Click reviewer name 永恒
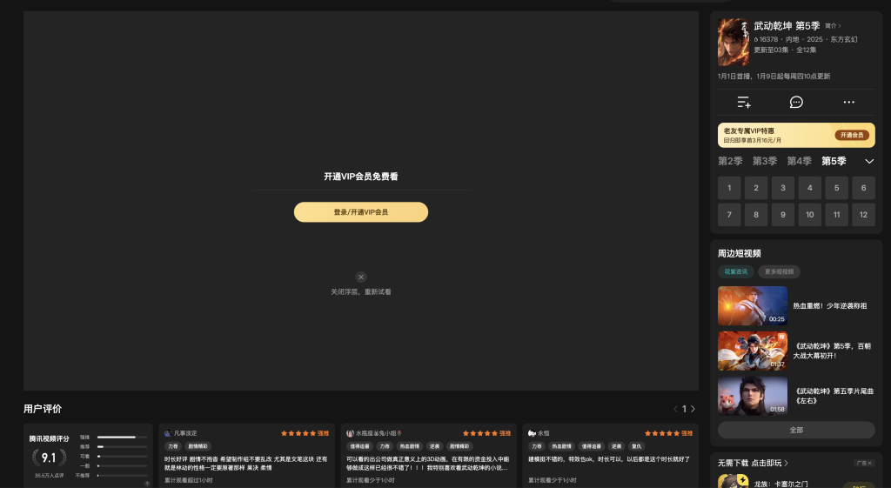Image resolution: width=891 pixels, height=488 pixels. pyautogui.click(x=543, y=433)
